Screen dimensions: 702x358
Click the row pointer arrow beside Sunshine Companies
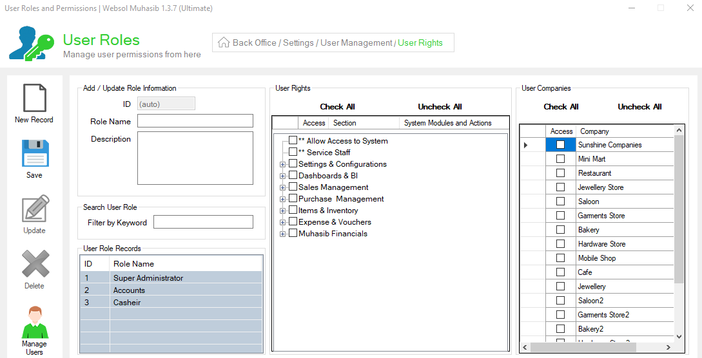[525, 145]
